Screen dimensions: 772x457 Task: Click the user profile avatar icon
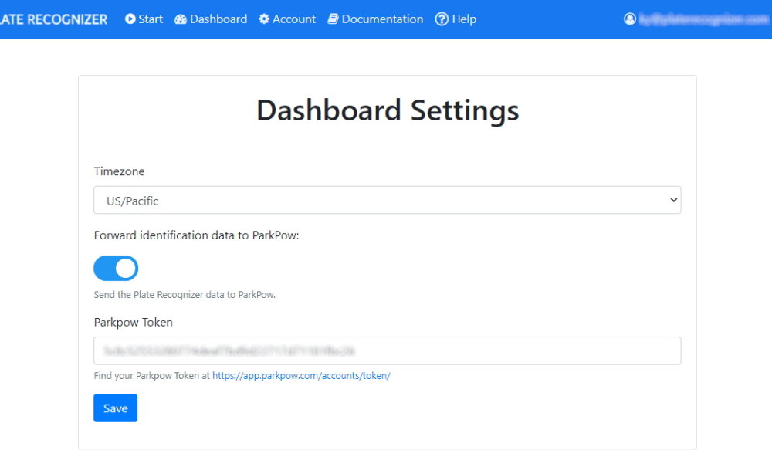(x=630, y=19)
